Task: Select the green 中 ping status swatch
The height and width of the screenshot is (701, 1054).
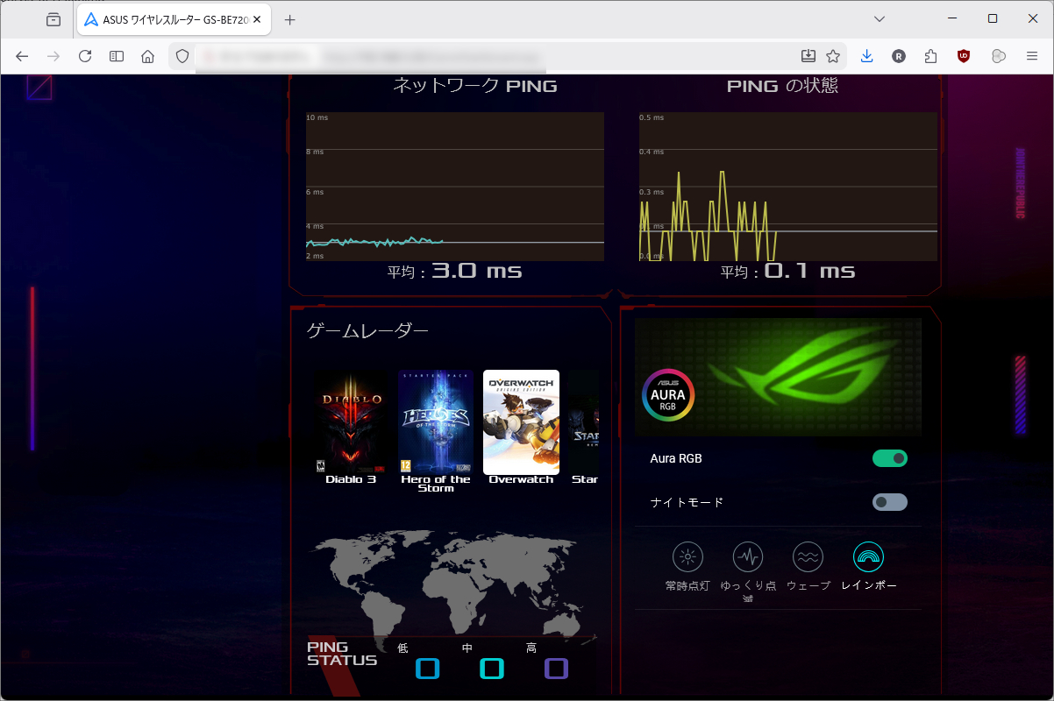Action: 492,668
